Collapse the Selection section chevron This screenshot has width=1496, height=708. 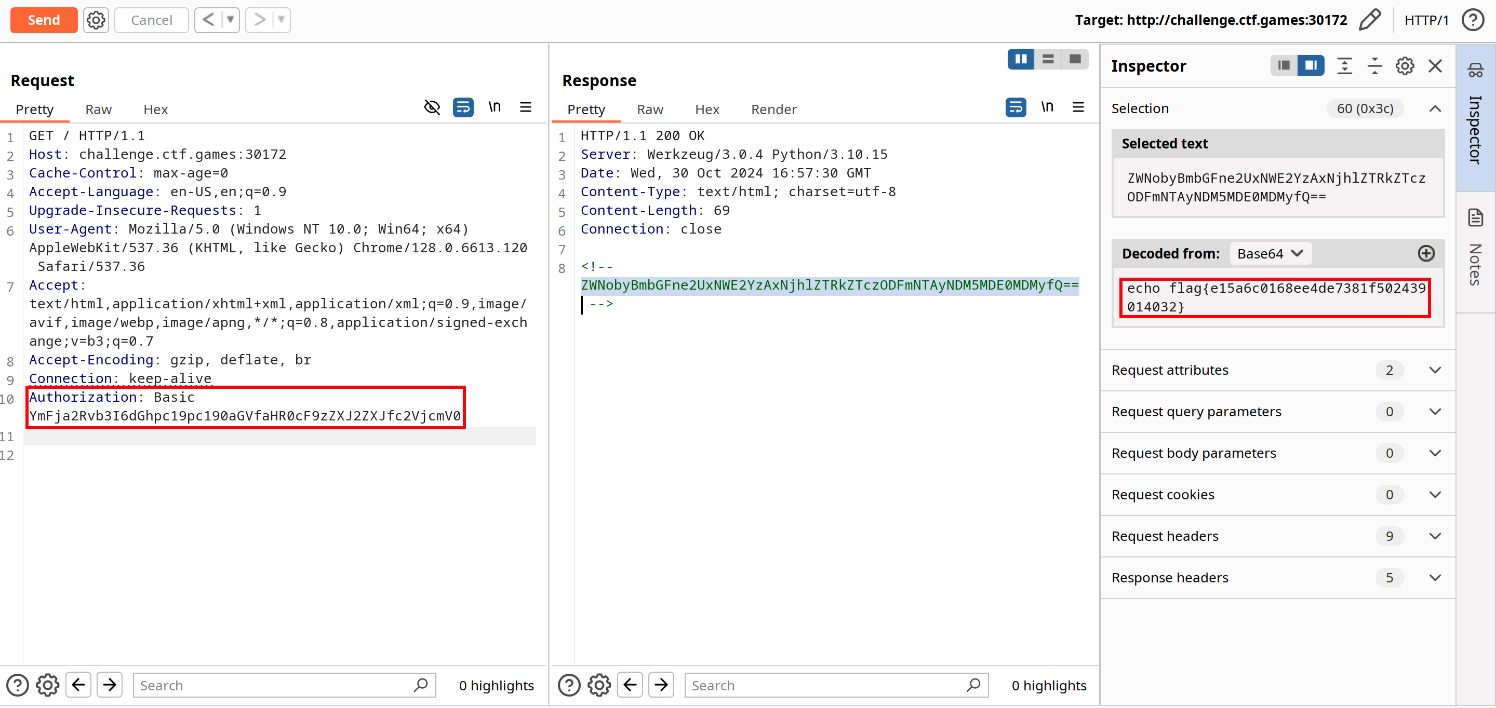[1434, 108]
